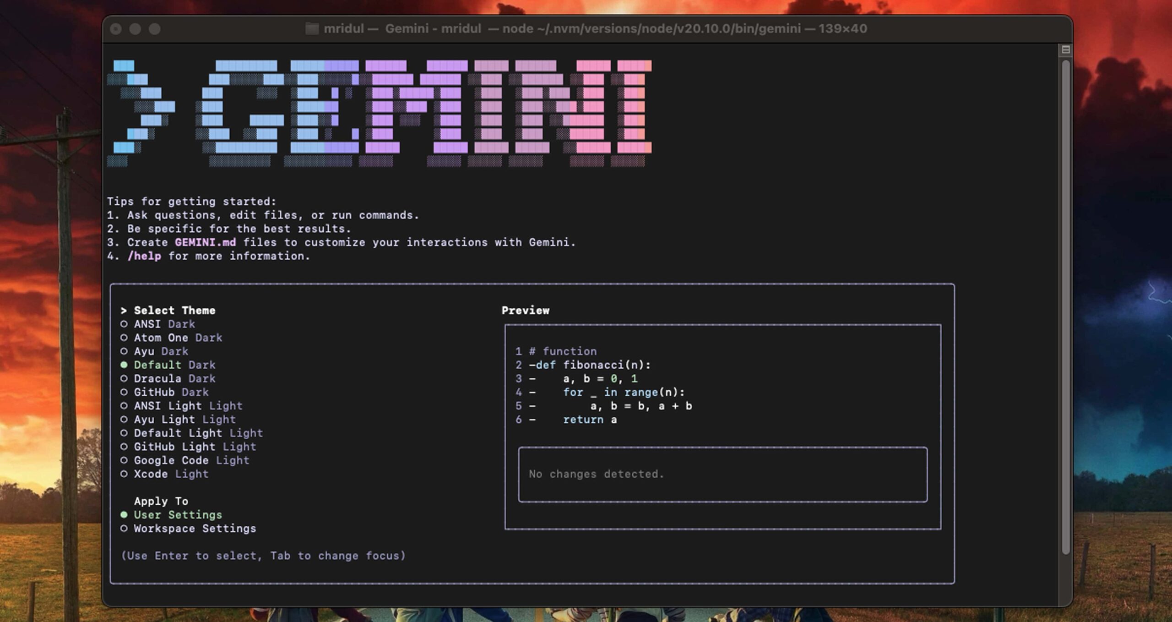Select the ANSI Dark theme radio option
The width and height of the screenshot is (1172, 622).
click(158, 324)
